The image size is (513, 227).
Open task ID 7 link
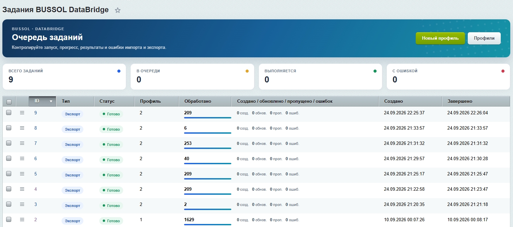click(x=36, y=143)
